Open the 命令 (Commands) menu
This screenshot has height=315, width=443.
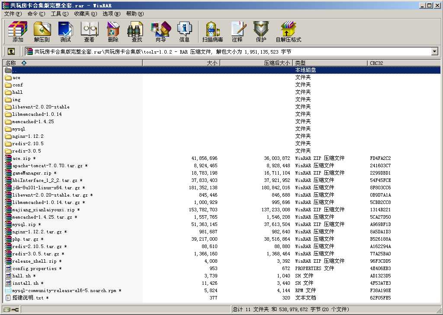(x=36, y=14)
